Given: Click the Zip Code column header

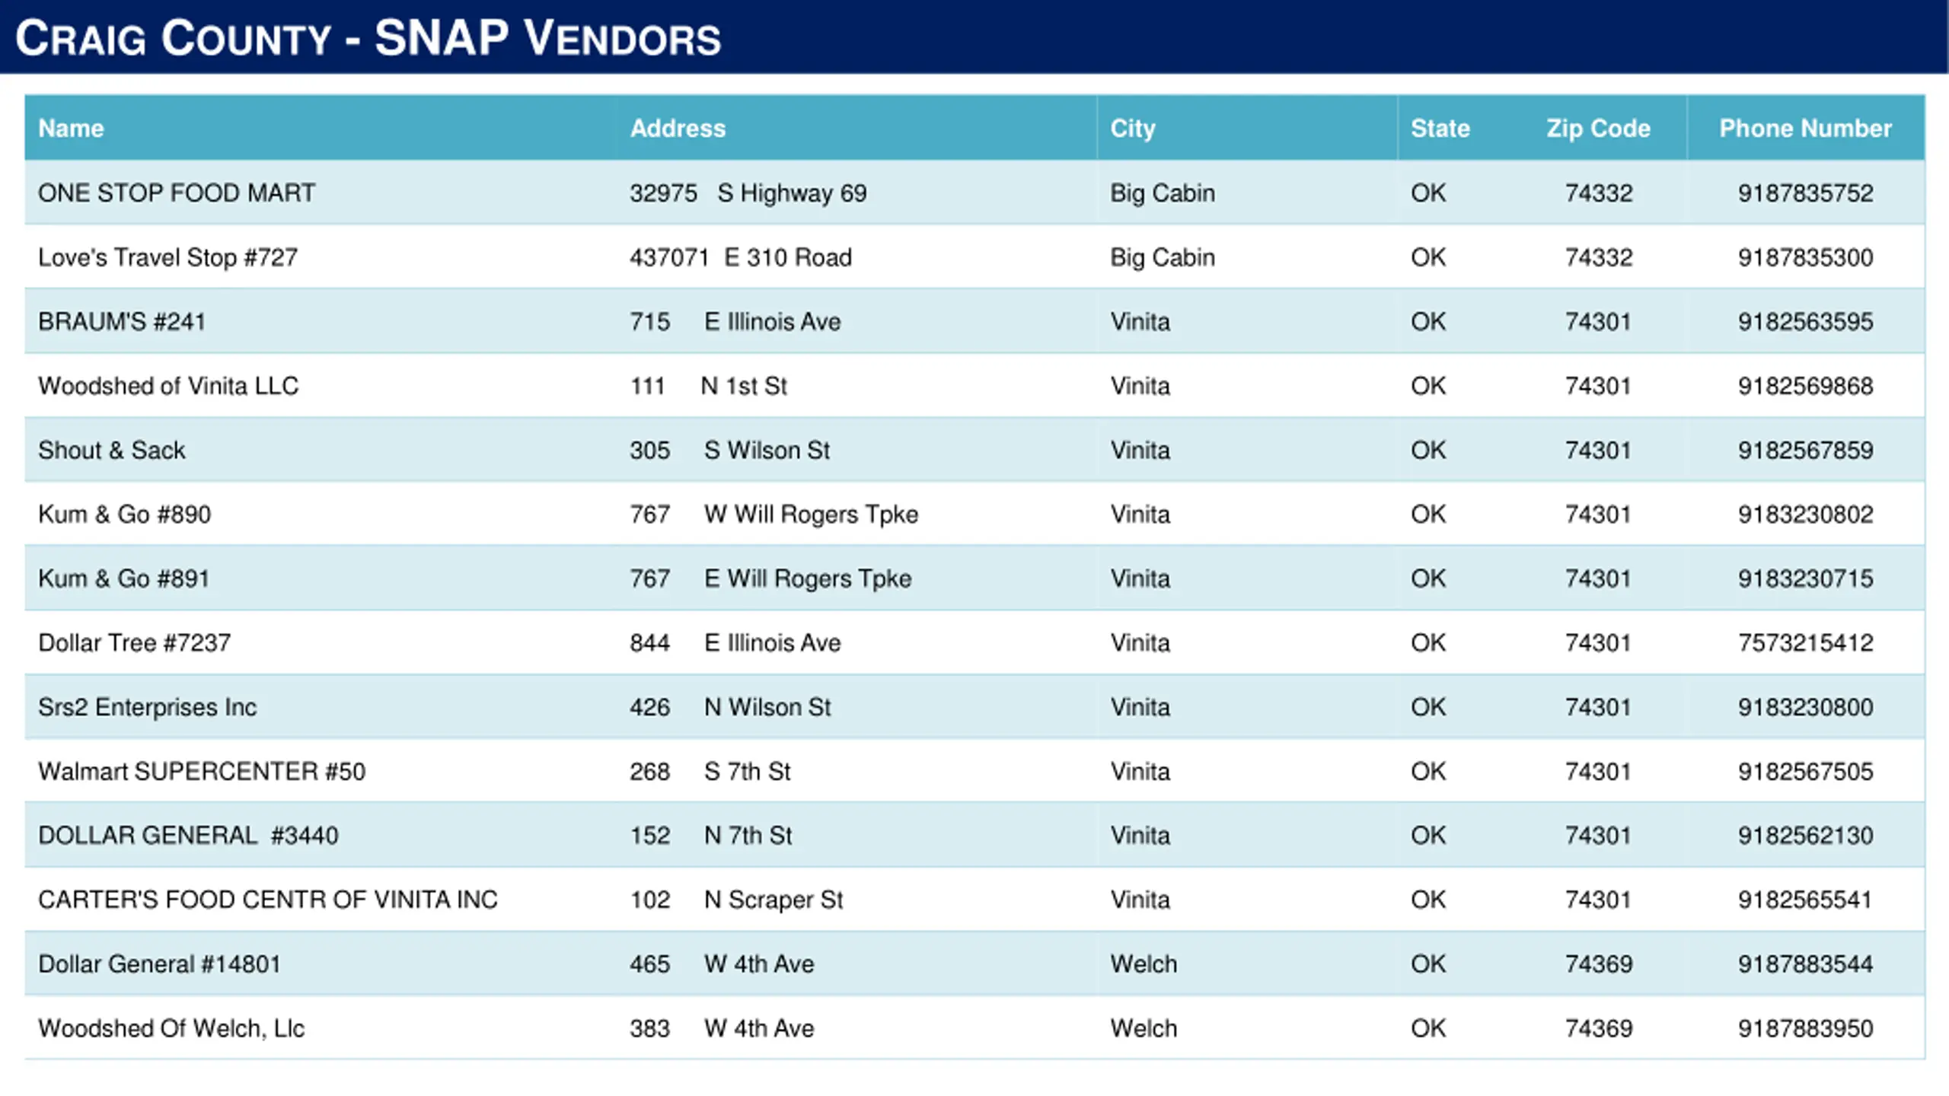Looking at the screenshot, I should coord(1598,128).
